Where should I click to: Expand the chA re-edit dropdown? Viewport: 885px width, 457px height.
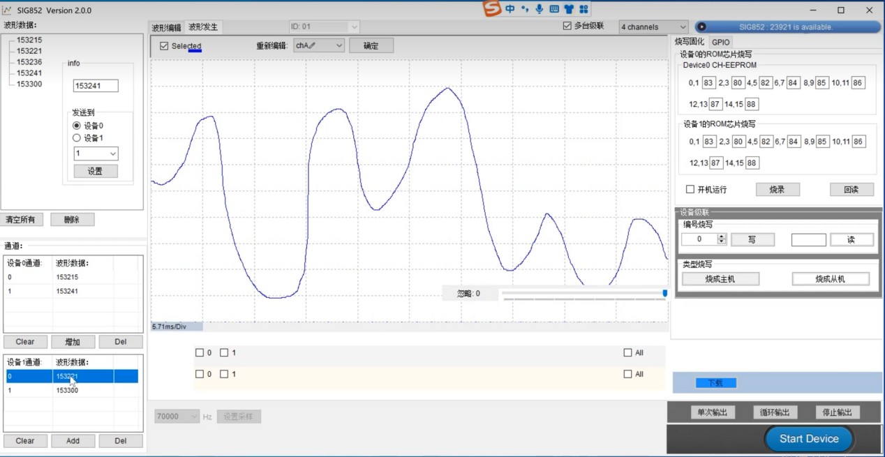tap(319, 45)
